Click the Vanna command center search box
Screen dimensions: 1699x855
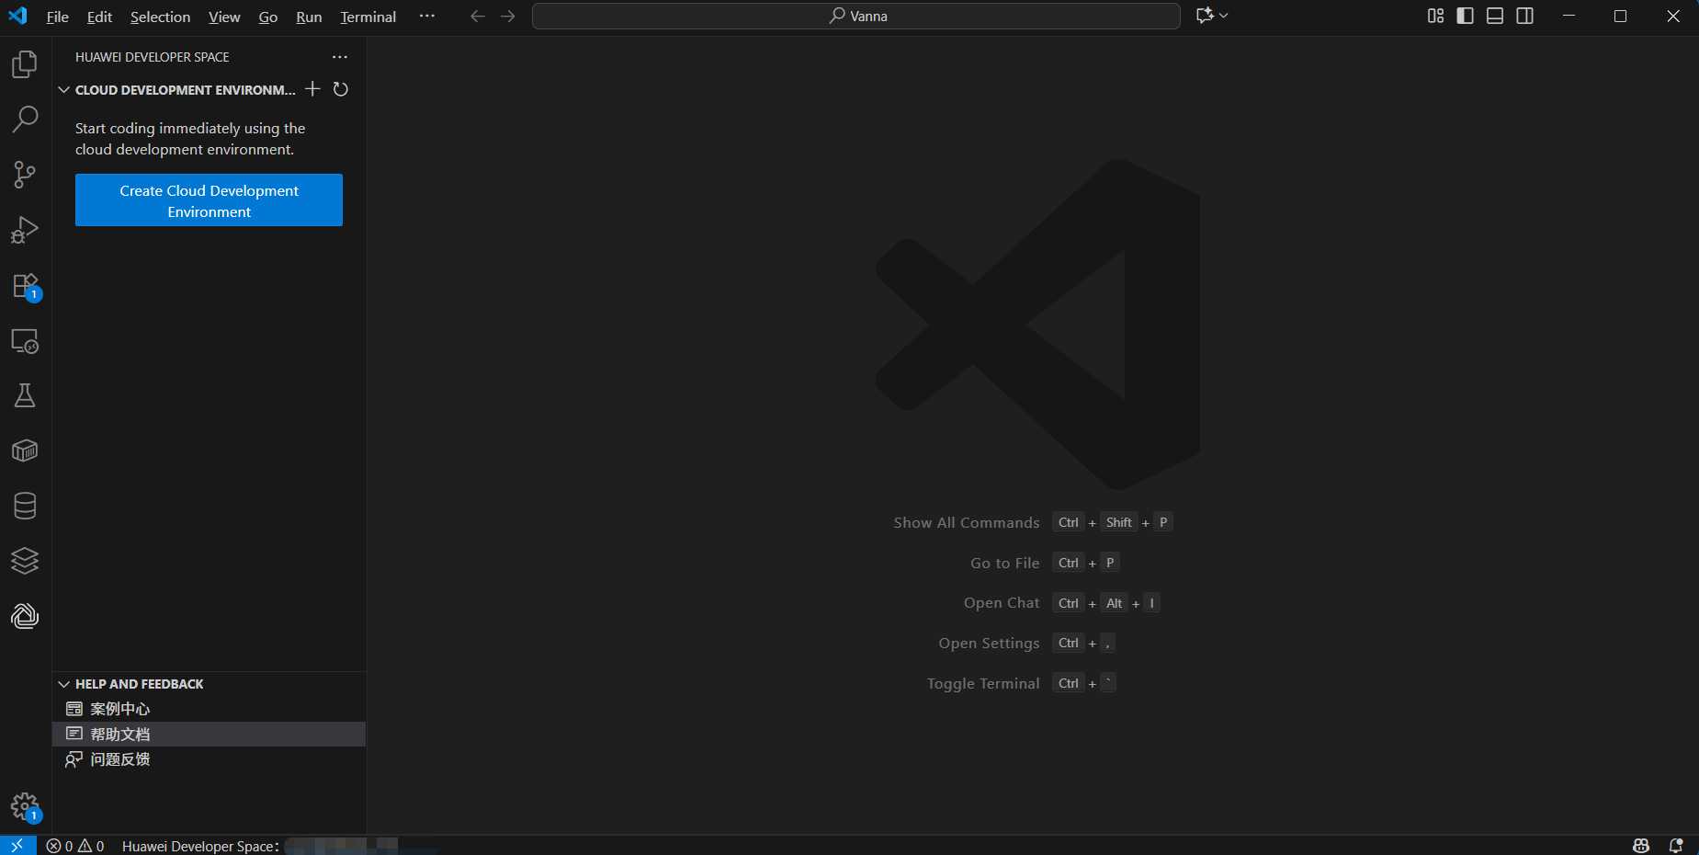click(x=855, y=17)
